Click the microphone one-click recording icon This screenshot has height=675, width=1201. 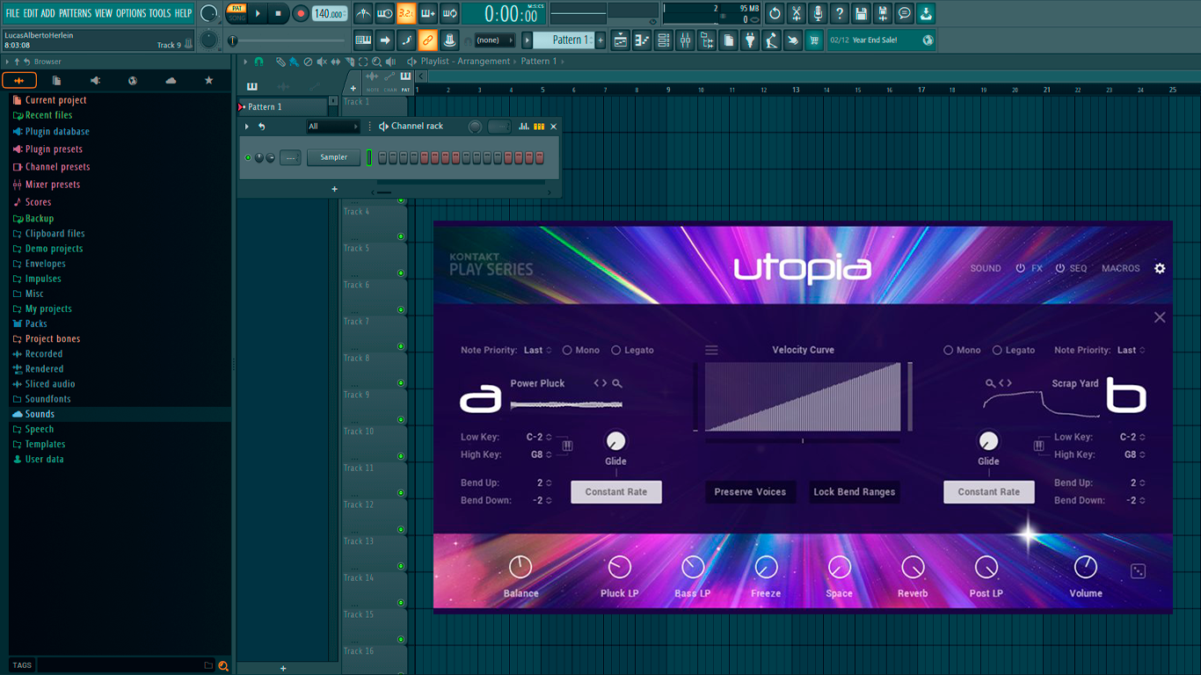click(x=818, y=13)
